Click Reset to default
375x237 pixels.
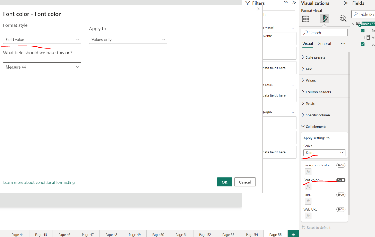tap(316, 227)
